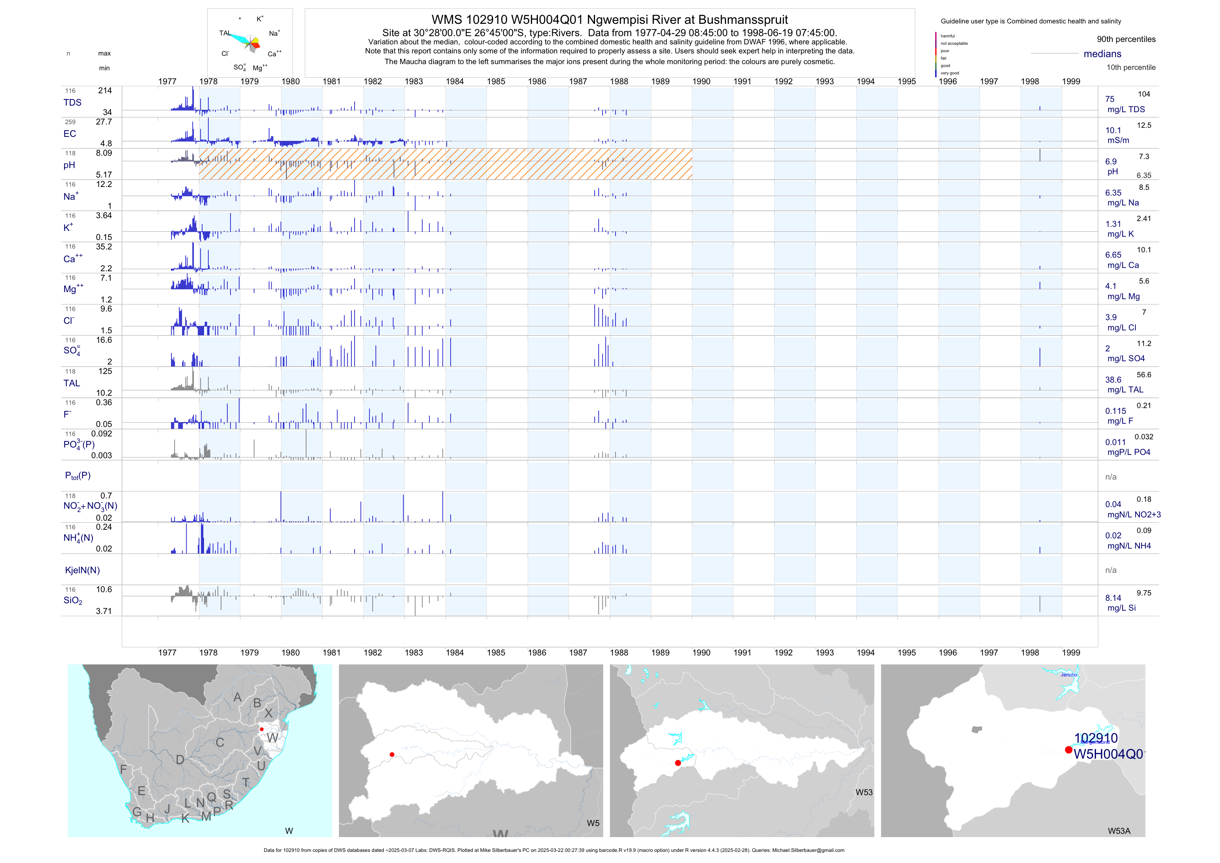Click the red site dot in the W53 map
1220x863 pixels.
point(678,763)
